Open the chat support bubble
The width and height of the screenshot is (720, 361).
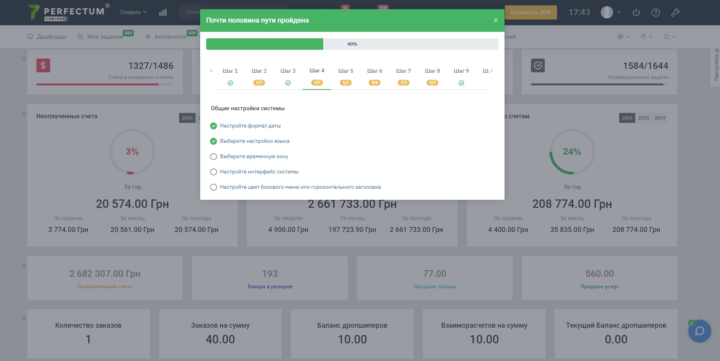click(x=699, y=331)
